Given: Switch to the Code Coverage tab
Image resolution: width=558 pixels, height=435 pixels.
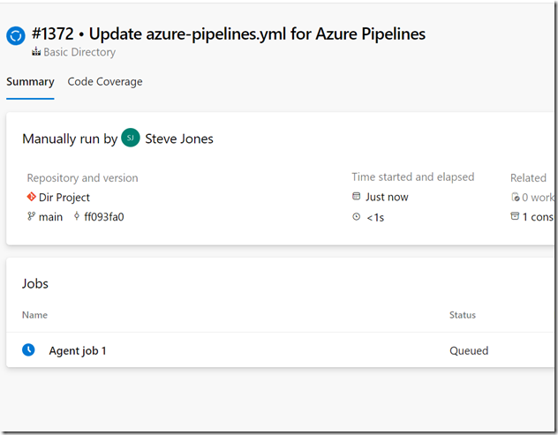Looking at the screenshot, I should click(105, 82).
